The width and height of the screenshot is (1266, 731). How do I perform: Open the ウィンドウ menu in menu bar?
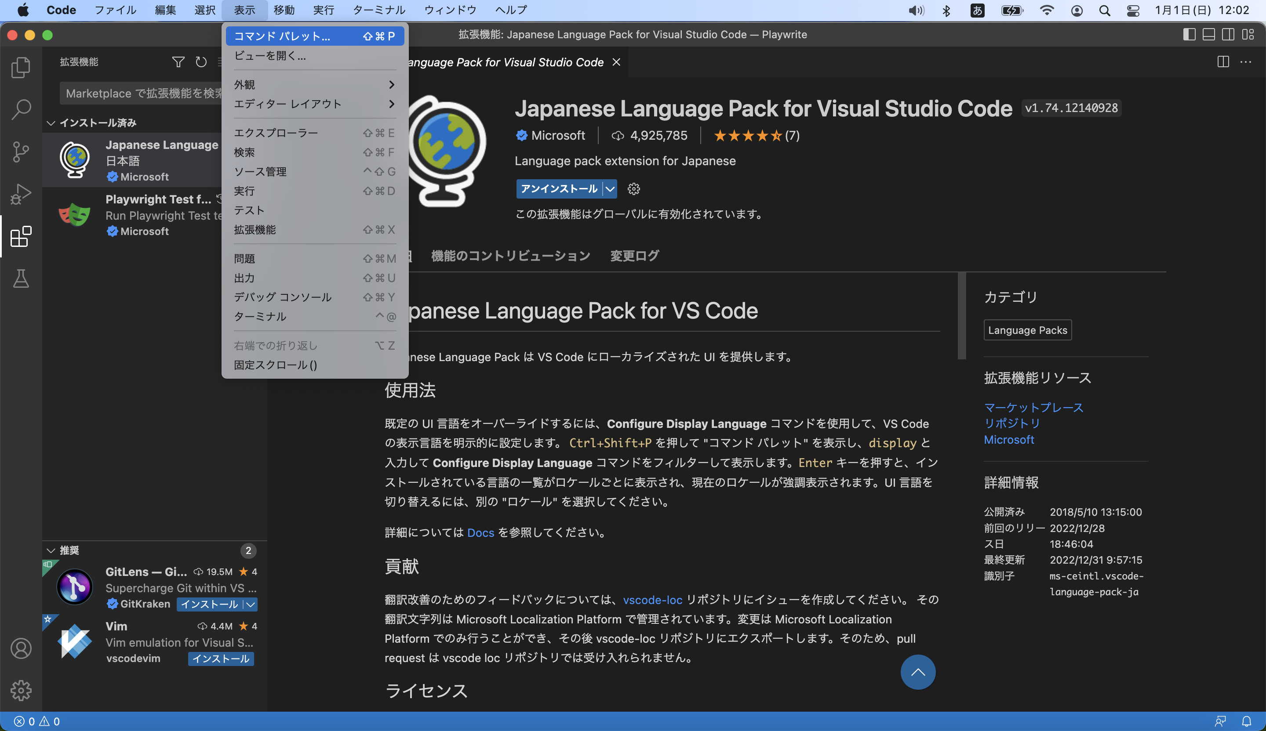(450, 10)
